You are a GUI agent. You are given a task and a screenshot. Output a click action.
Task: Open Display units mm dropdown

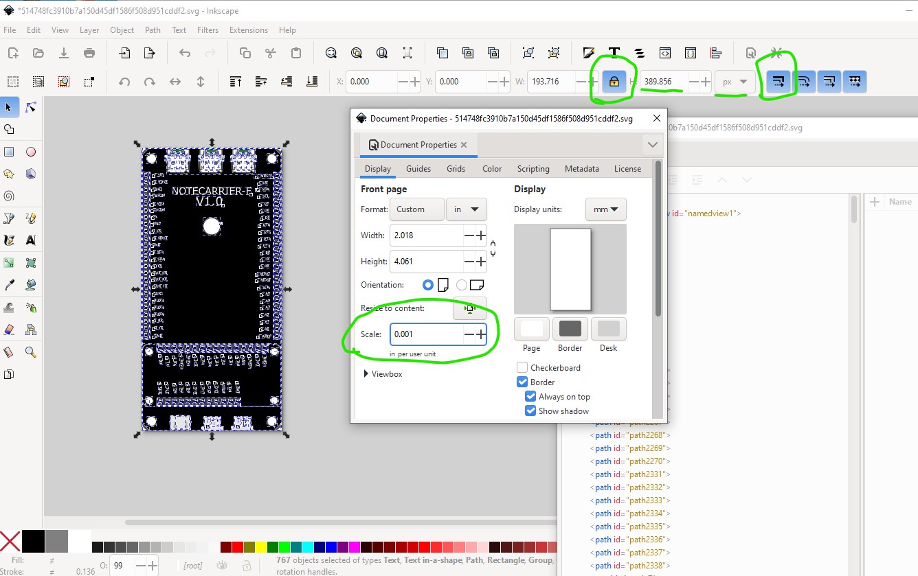point(606,209)
